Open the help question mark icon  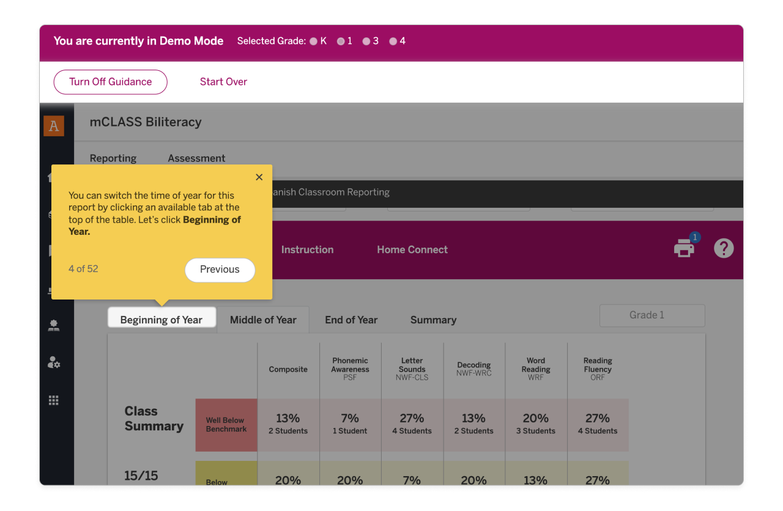click(724, 248)
